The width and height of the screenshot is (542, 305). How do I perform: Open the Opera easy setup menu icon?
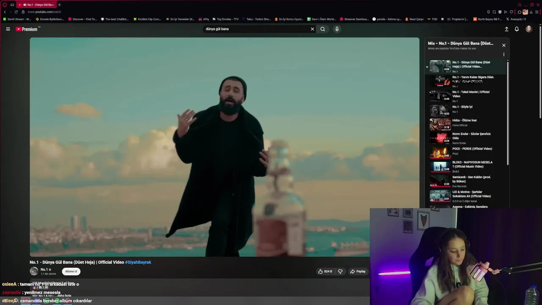pyautogui.click(x=537, y=12)
